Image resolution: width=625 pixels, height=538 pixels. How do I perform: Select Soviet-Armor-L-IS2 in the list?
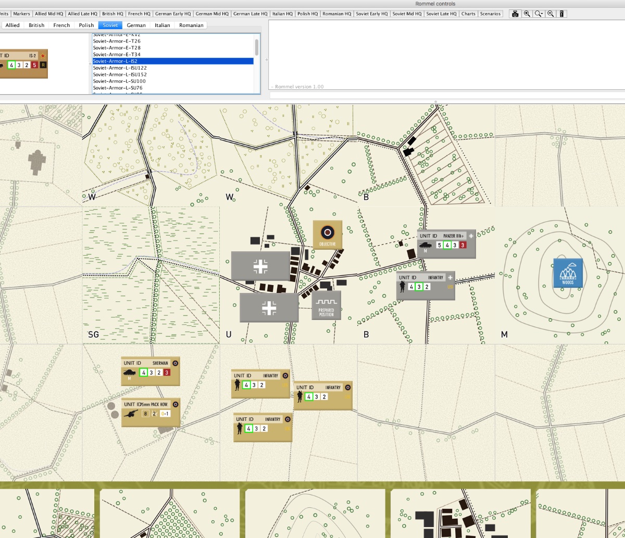tap(173, 61)
